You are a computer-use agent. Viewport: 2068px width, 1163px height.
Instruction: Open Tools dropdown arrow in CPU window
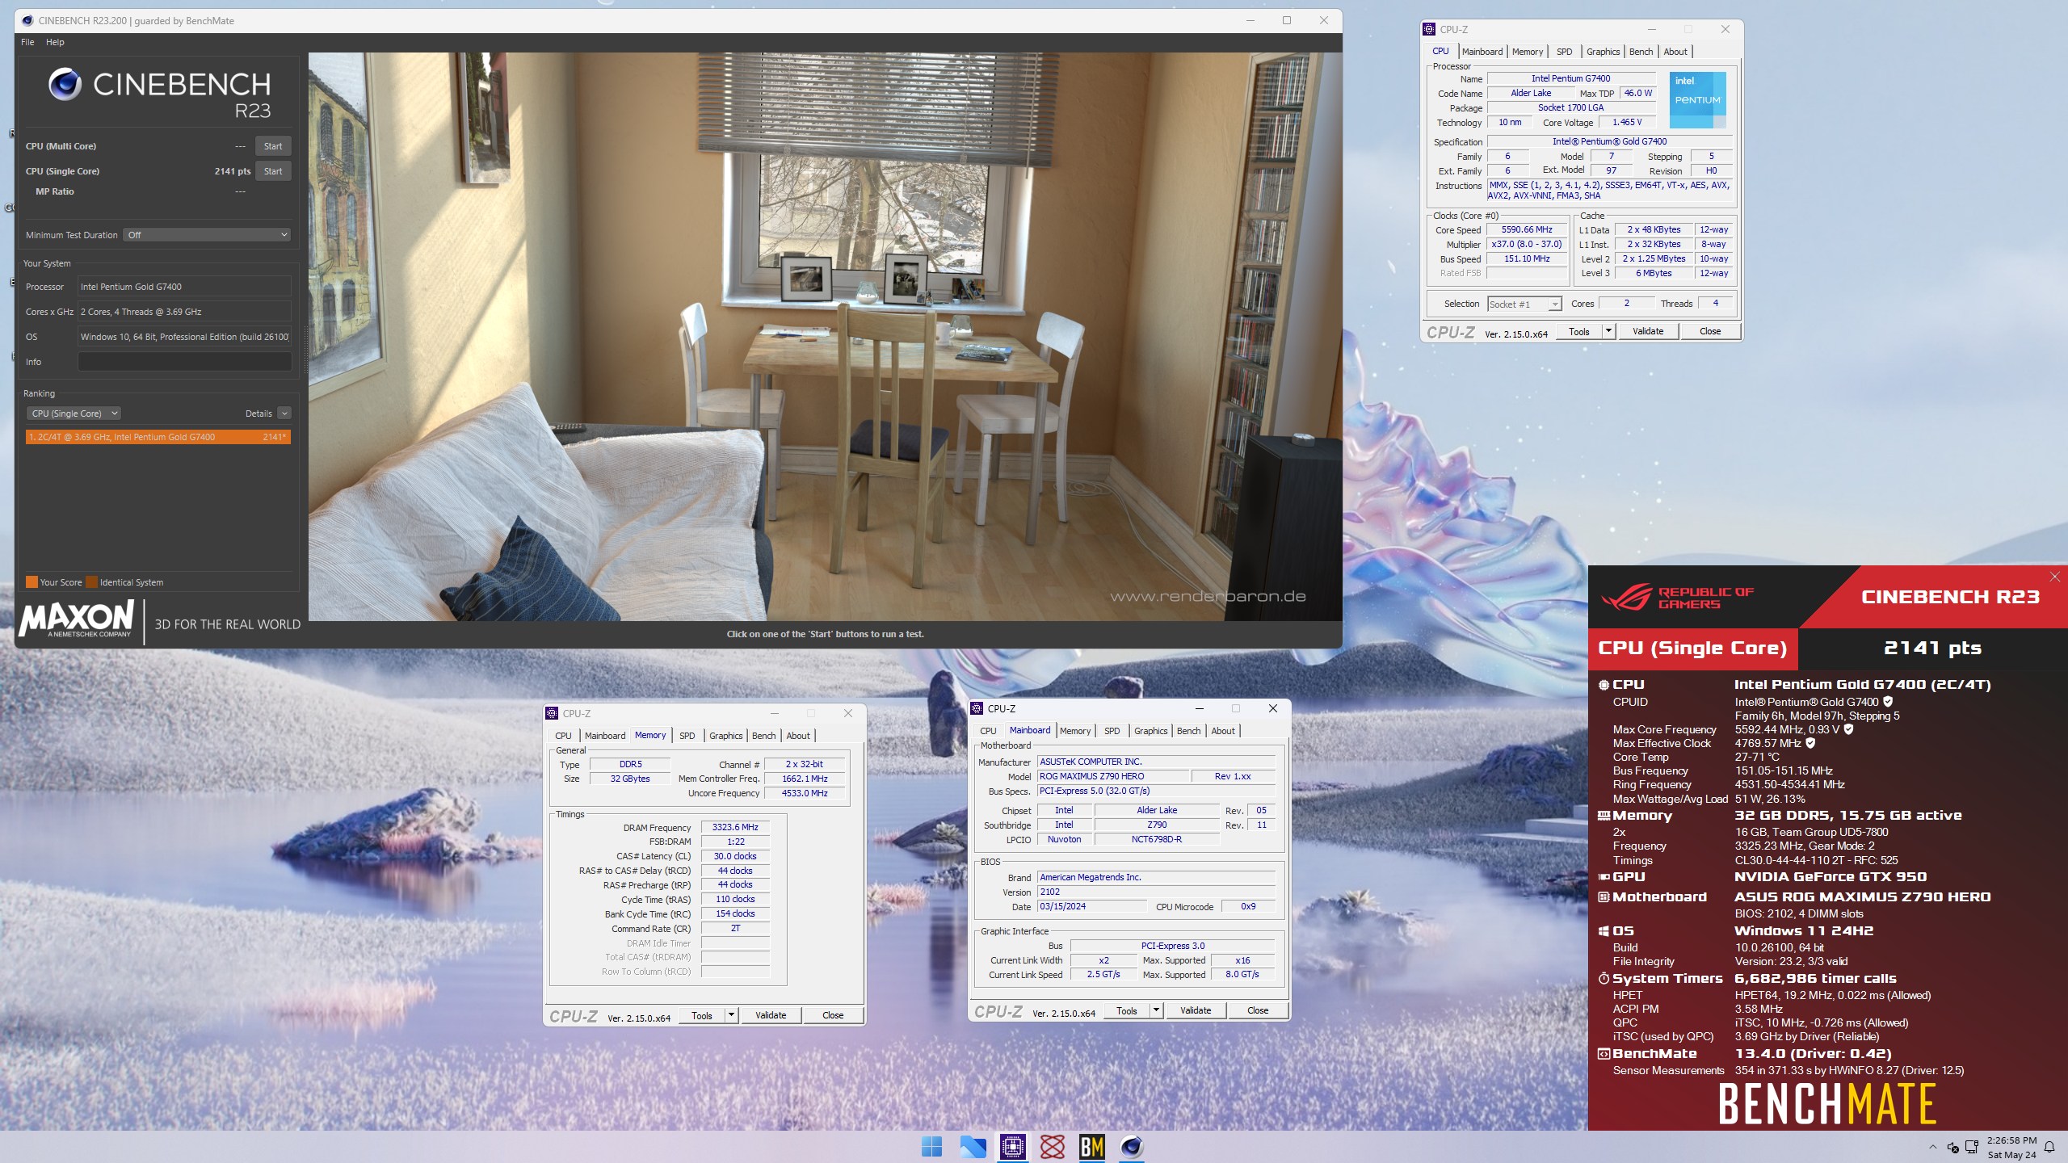1608,331
